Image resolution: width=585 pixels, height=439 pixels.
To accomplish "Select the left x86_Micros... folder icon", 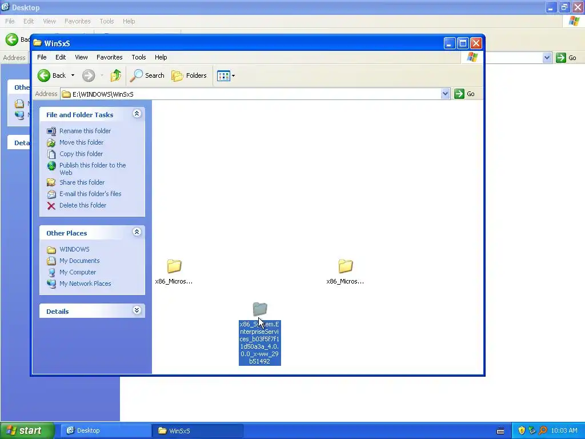I will click(174, 266).
